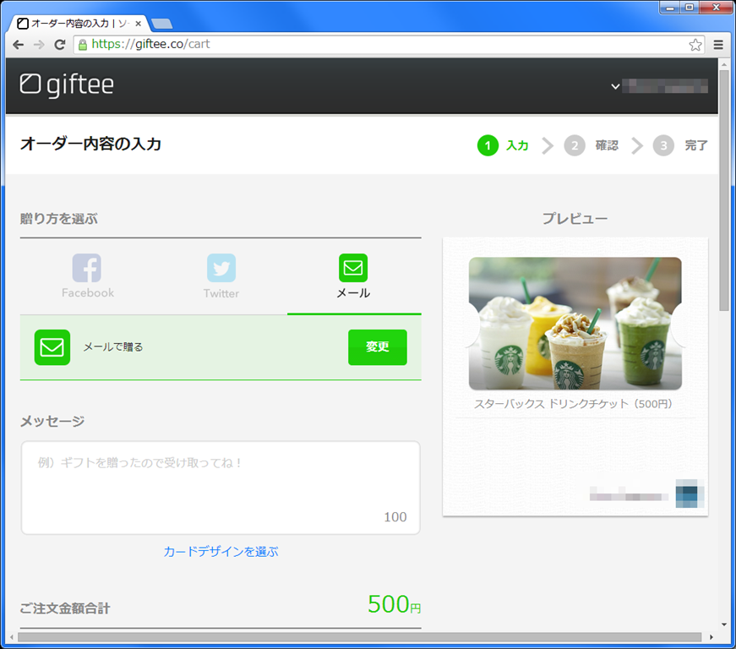Image resolution: width=736 pixels, height=649 pixels.
Task: Click the green padlock security icon
Action: [x=83, y=45]
